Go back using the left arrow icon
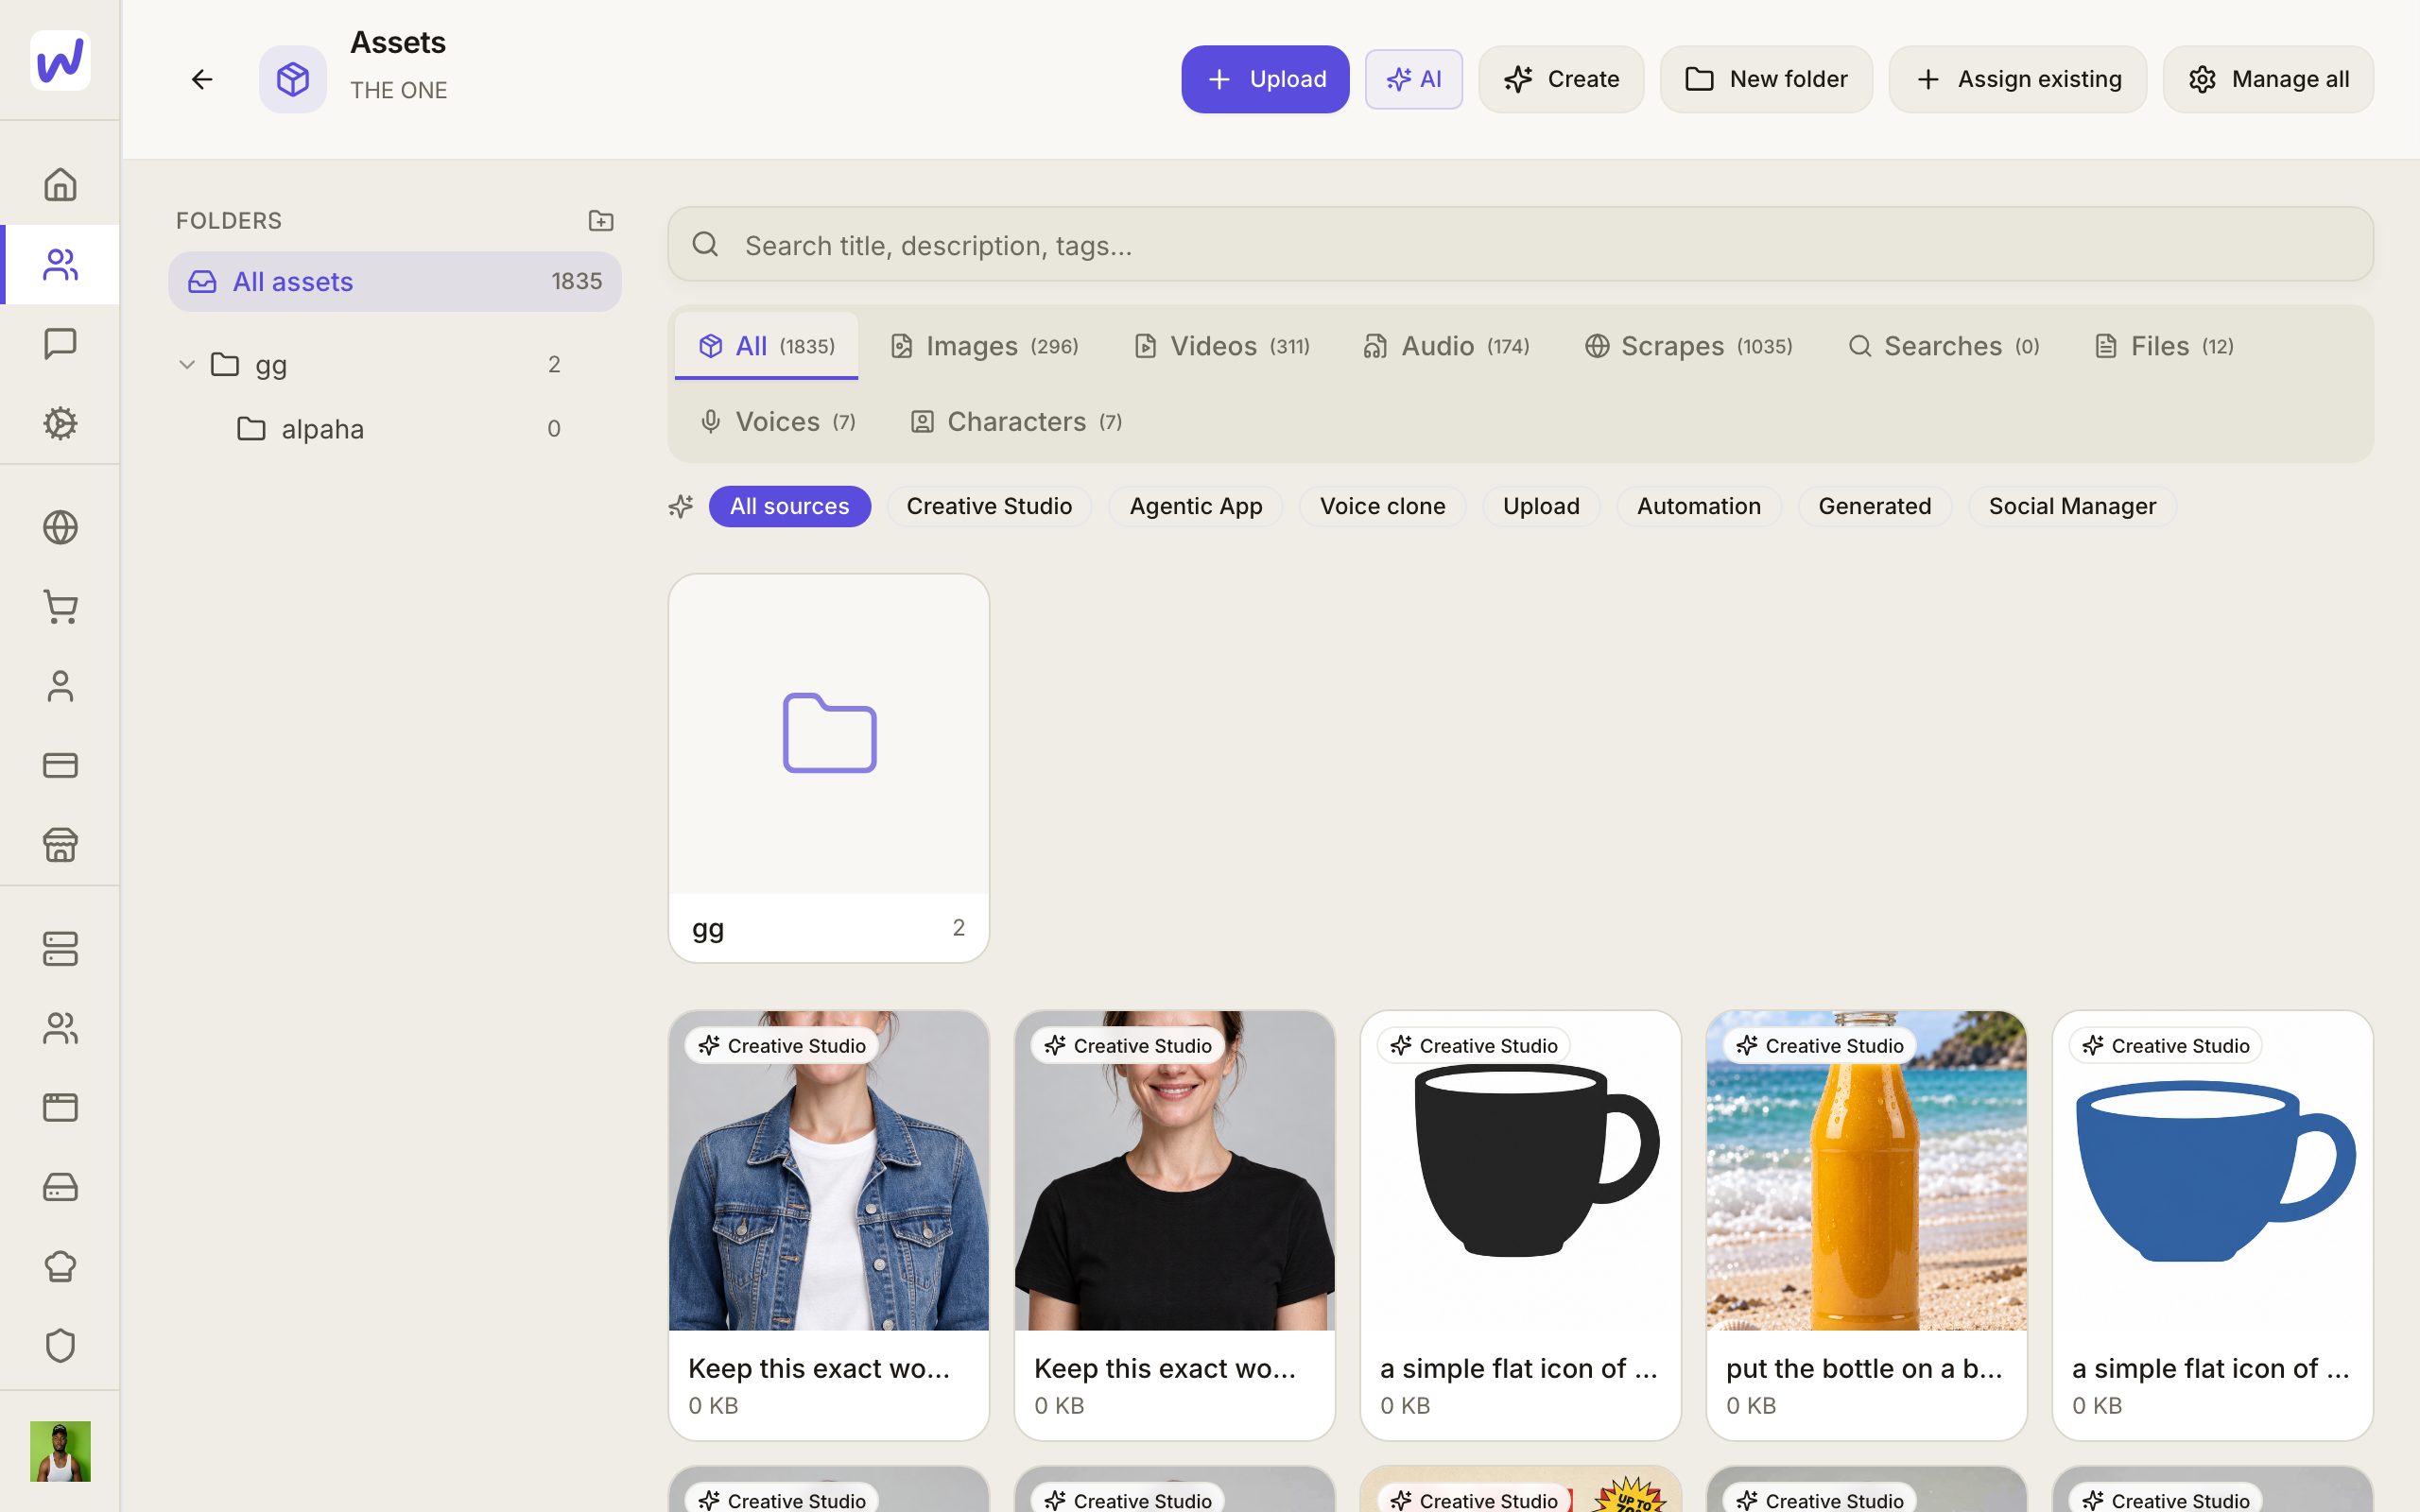 (x=202, y=79)
